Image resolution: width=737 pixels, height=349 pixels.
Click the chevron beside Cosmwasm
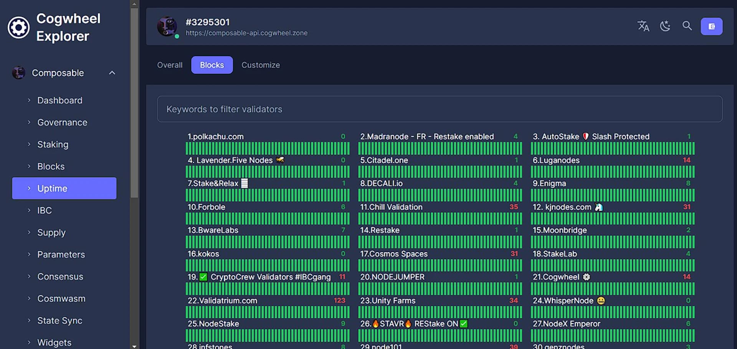29,298
